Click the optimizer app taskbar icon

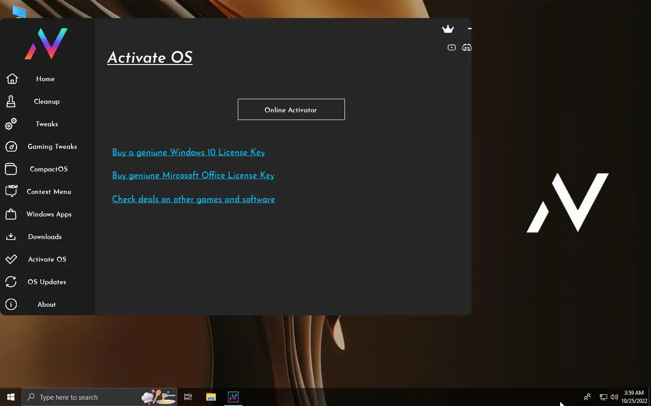233,397
